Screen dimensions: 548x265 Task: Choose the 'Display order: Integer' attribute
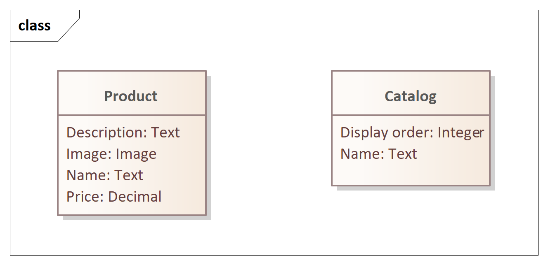tap(412, 132)
